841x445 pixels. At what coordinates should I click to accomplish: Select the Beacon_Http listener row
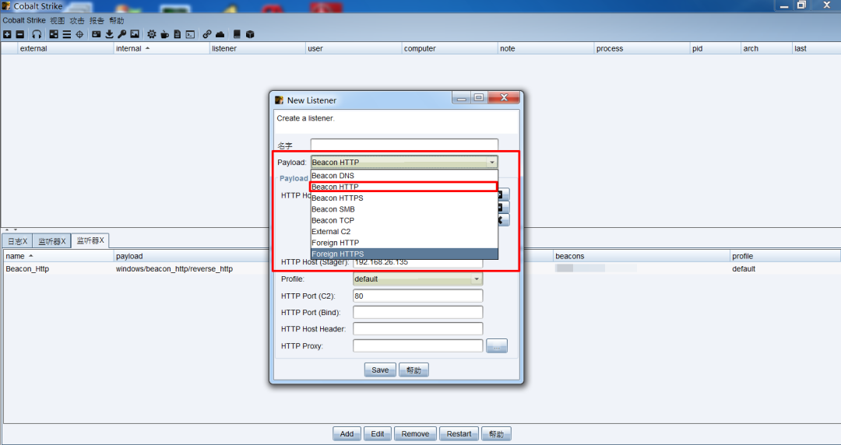pyautogui.click(x=420, y=268)
